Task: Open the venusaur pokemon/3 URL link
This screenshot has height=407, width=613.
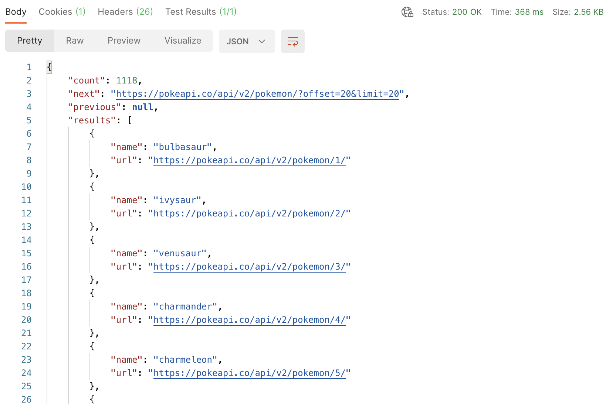Action: tap(249, 267)
